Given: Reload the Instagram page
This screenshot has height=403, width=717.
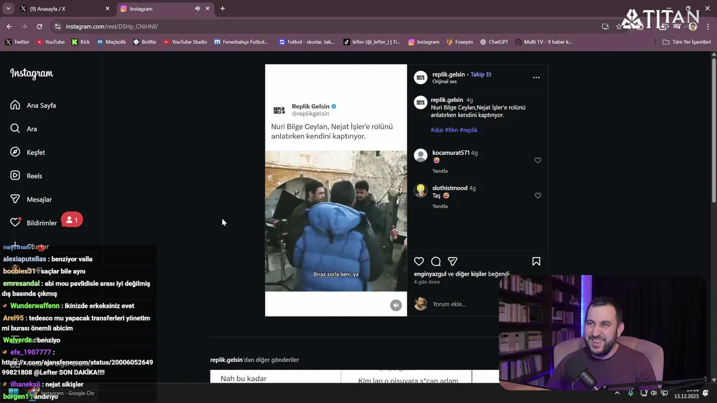Looking at the screenshot, I should (39, 26).
